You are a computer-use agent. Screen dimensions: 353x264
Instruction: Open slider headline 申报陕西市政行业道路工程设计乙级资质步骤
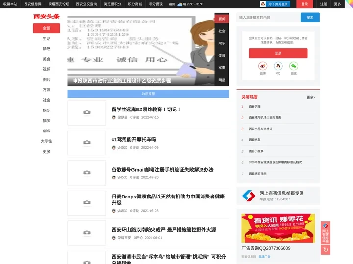122,81
